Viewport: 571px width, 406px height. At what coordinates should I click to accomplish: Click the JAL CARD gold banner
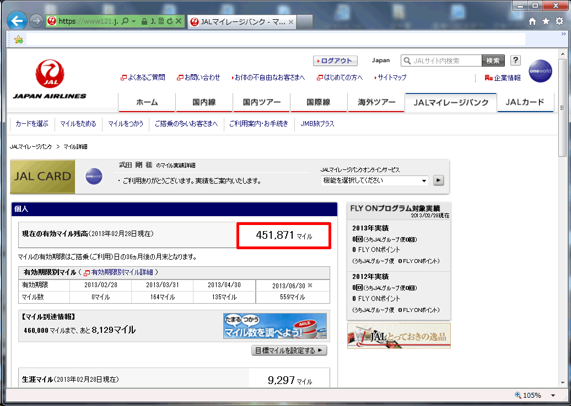(42, 177)
